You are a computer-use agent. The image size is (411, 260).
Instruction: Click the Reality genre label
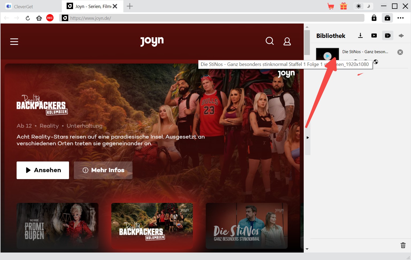49,126
